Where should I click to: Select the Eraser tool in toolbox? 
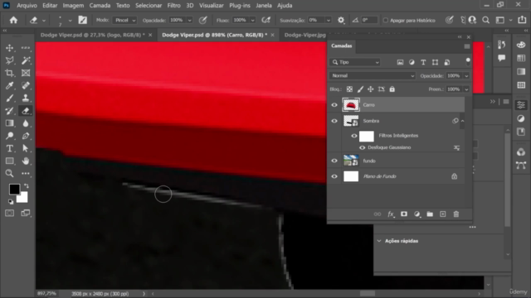[26, 110]
